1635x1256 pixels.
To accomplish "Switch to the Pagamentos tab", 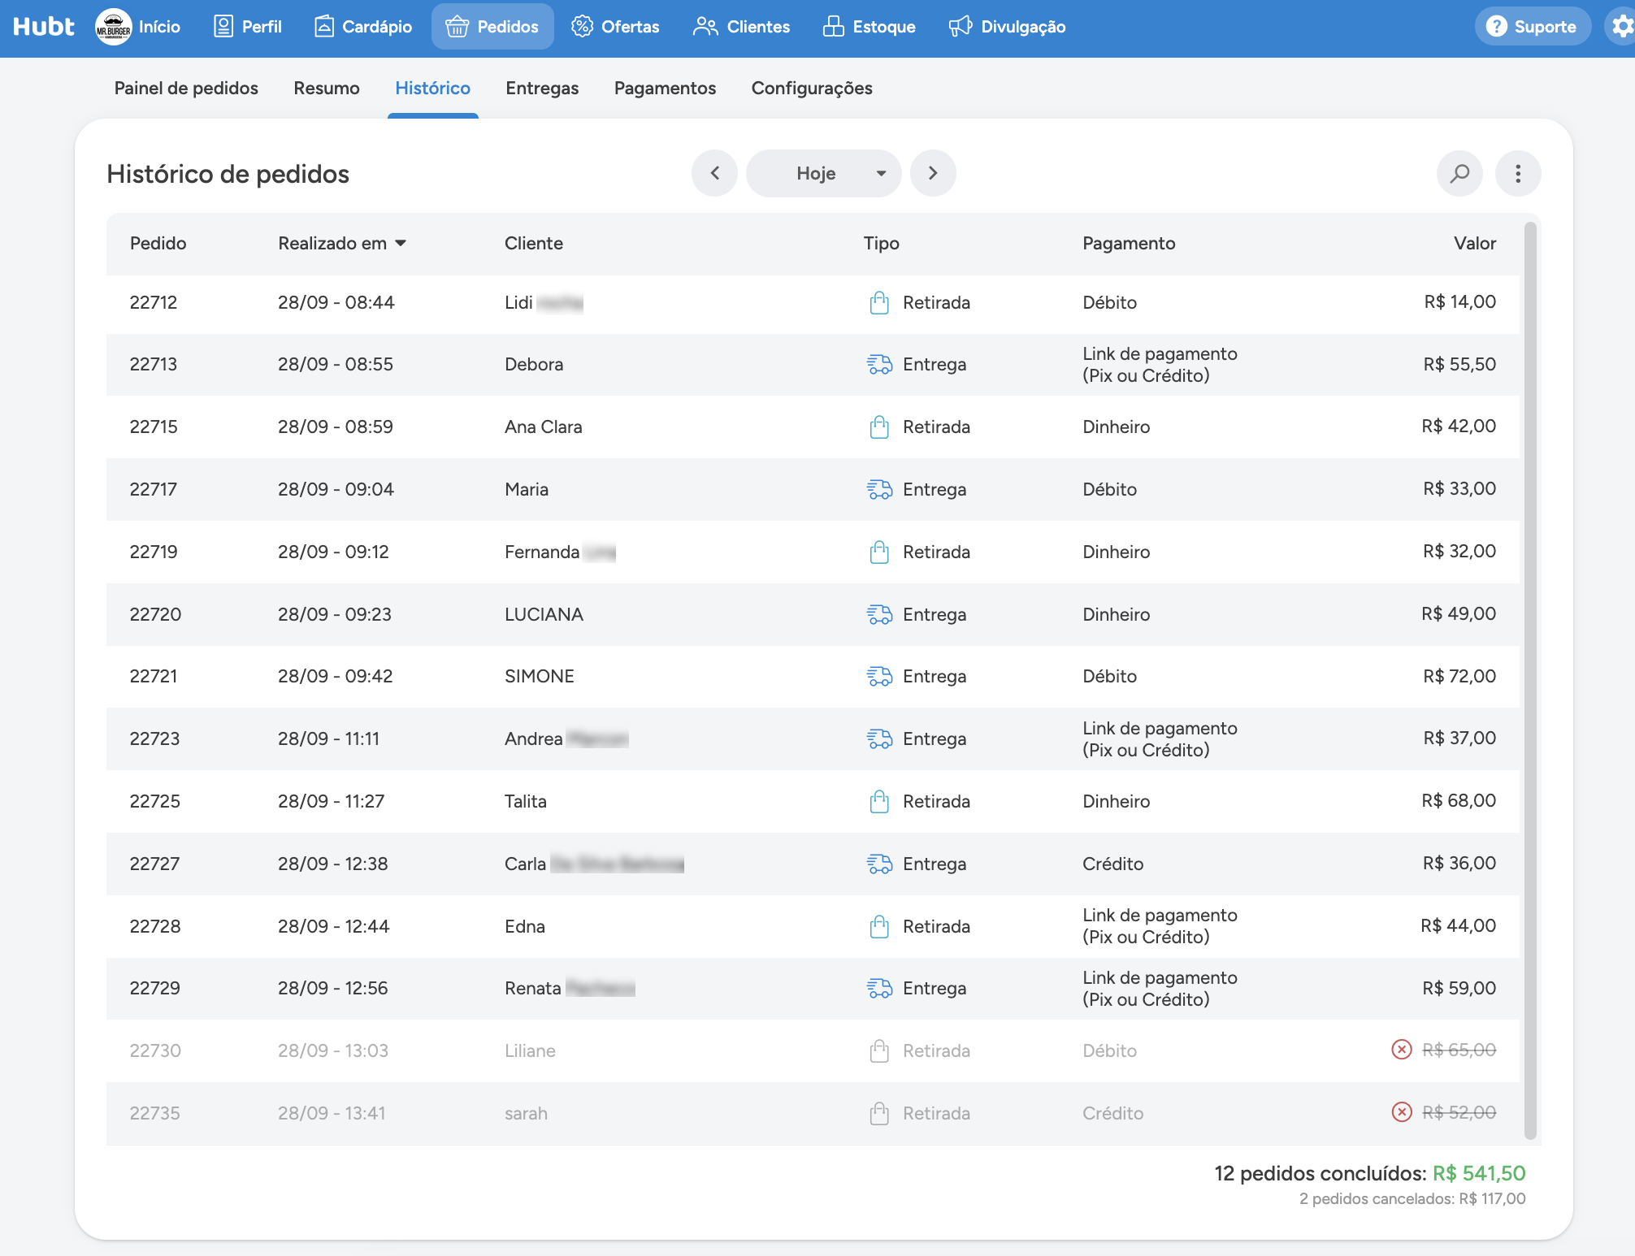I will 665,88.
